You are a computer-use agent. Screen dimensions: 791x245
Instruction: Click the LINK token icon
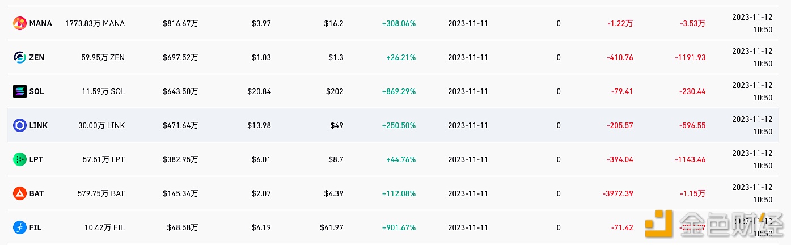[x=20, y=125]
